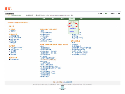
Task: Open the 设置 navigation tab
Action: (81, 19)
